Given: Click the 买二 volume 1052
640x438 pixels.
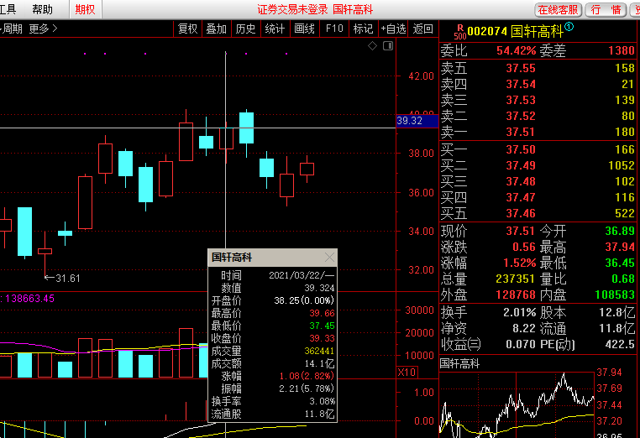Looking at the screenshot, I should click(x=622, y=165).
